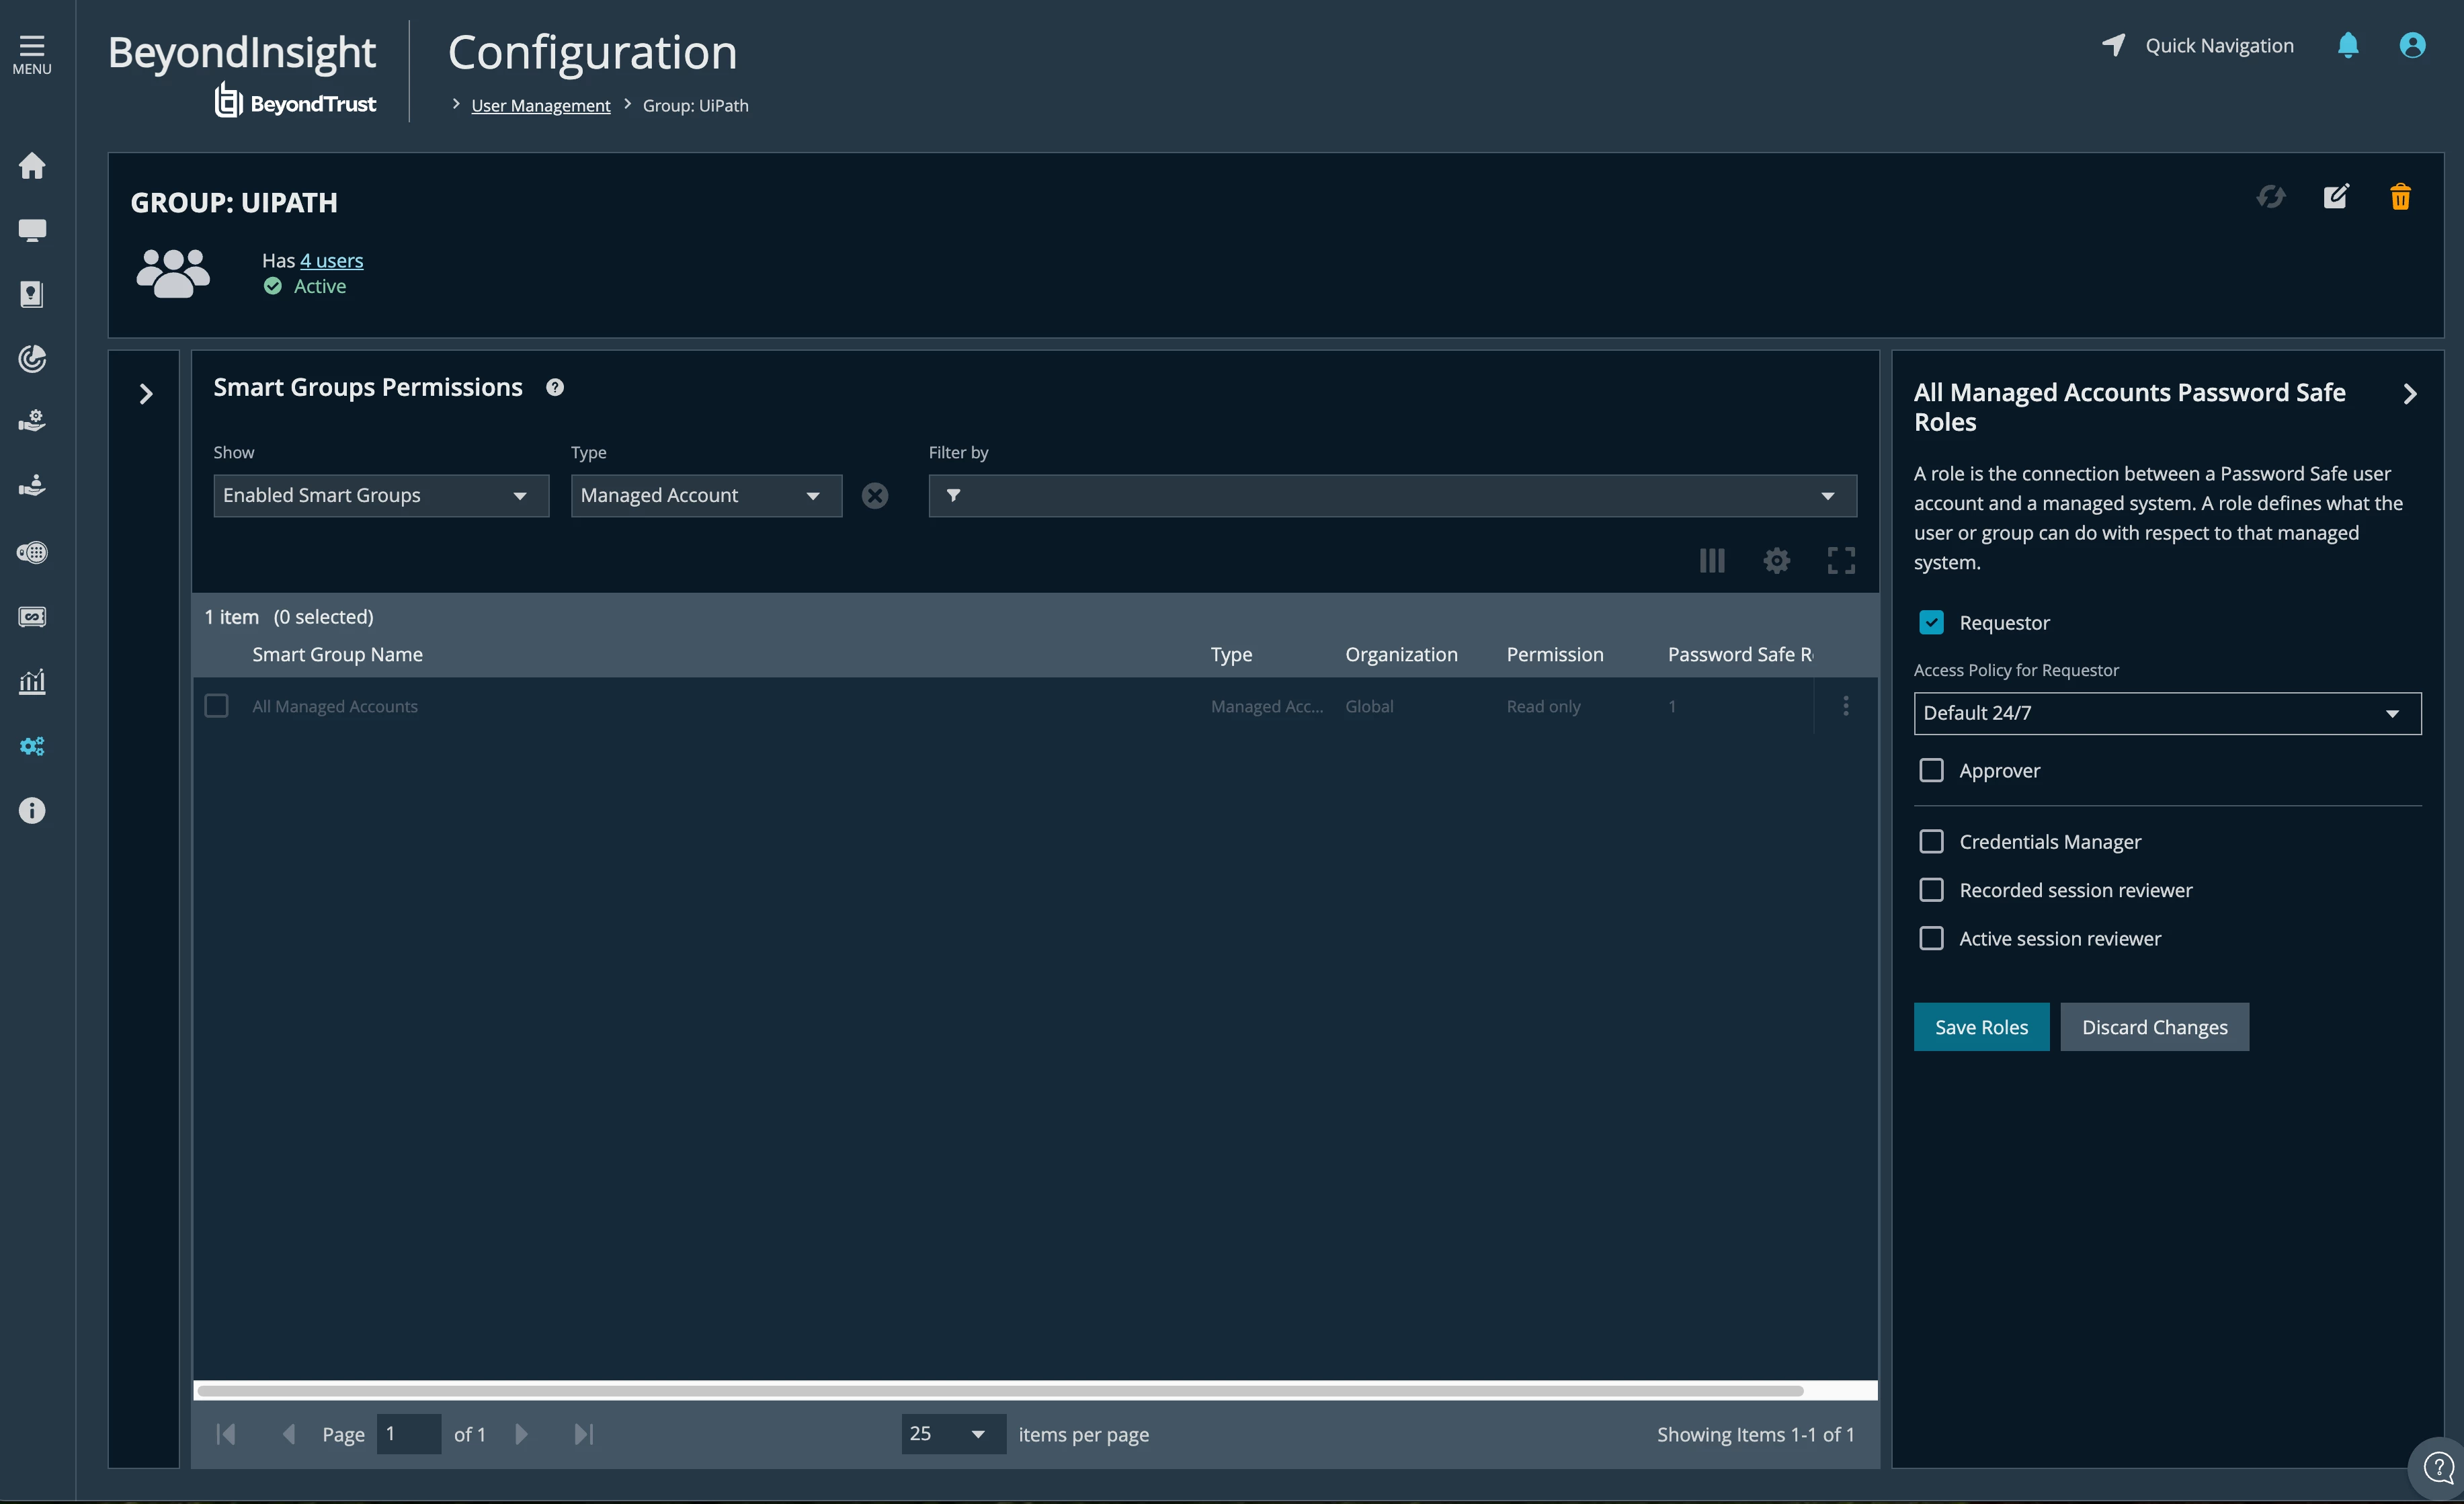Click Save Roles button
Screen dimensions: 2464x1504
1981,1027
